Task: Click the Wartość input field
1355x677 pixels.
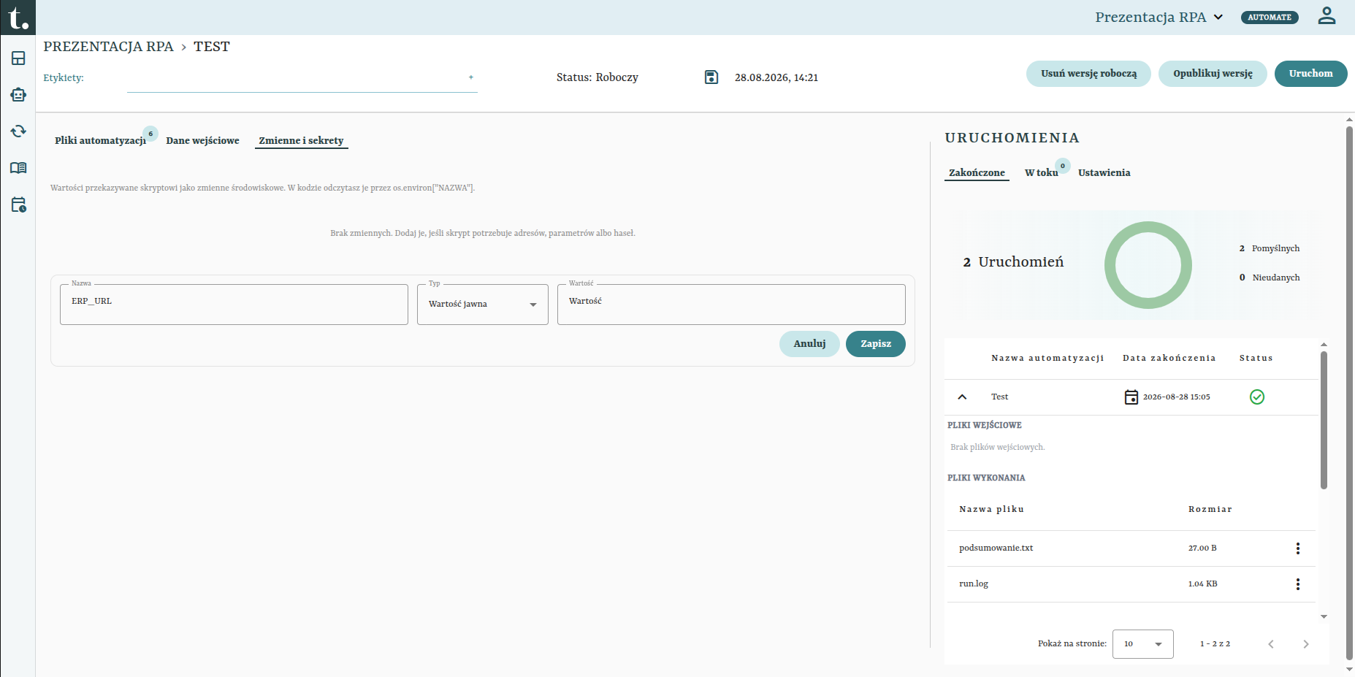Action: (731, 305)
